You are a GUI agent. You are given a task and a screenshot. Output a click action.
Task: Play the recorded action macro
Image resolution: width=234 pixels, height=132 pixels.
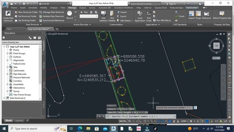[x=84, y=12]
